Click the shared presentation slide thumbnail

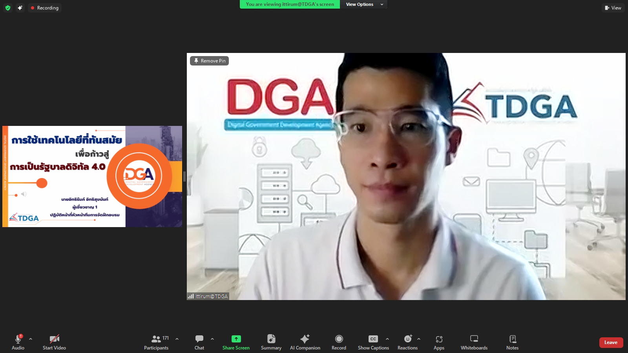(x=92, y=176)
